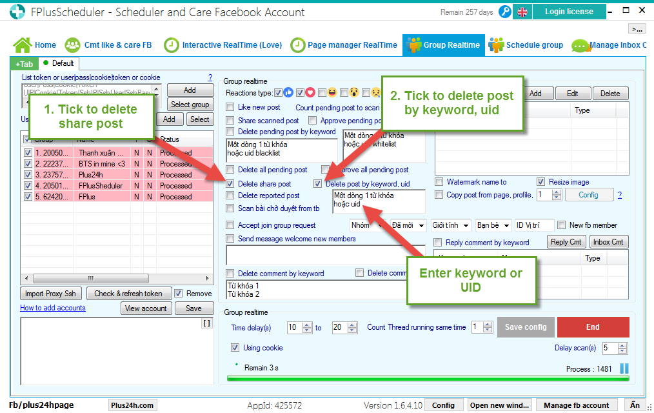Toggle the Using cookie checkbox
Viewport: 654px width, 413px height.
[235, 348]
